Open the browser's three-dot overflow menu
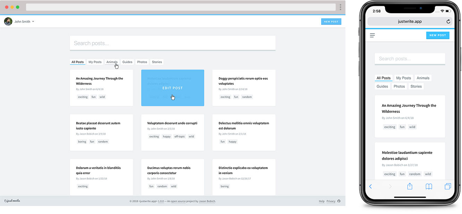This screenshot has width=462, height=214. coord(340,7)
